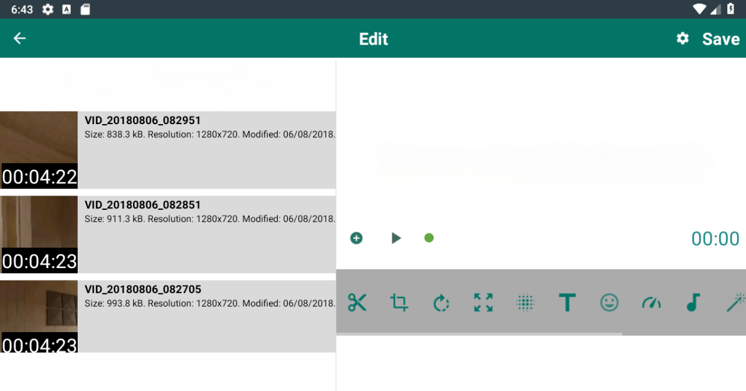
Task: Select the Trim scissors tool
Action: (x=357, y=303)
